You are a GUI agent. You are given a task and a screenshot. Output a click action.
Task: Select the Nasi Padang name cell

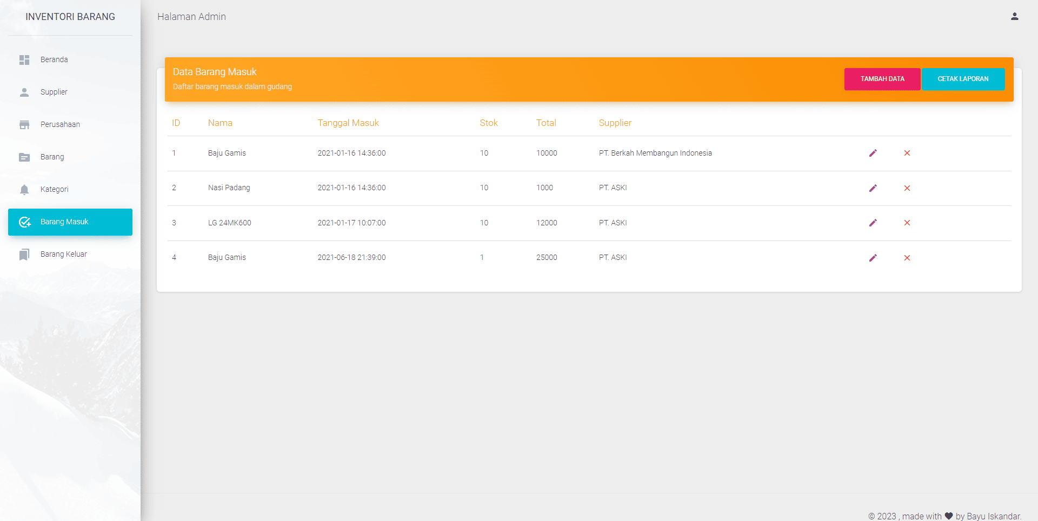229,188
